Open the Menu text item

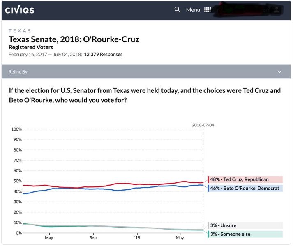coord(193,9)
